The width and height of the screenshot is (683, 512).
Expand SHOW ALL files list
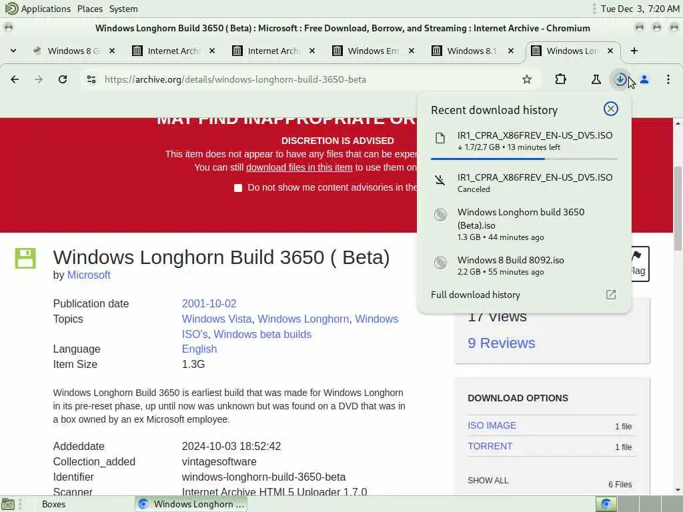(488, 480)
